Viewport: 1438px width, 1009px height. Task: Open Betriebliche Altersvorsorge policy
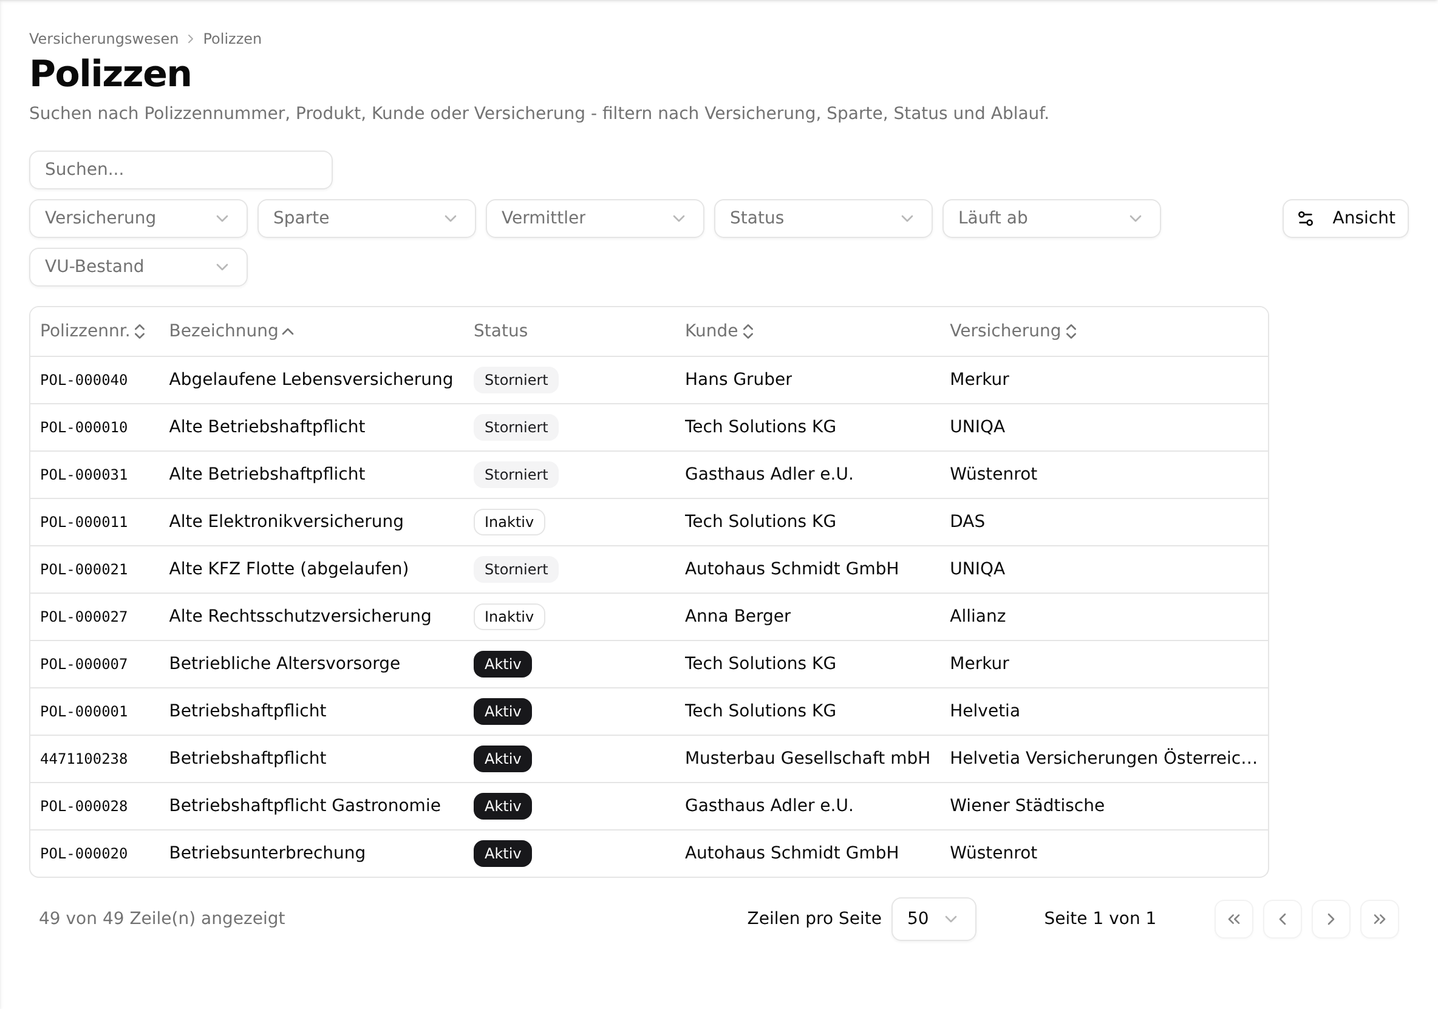point(284,664)
